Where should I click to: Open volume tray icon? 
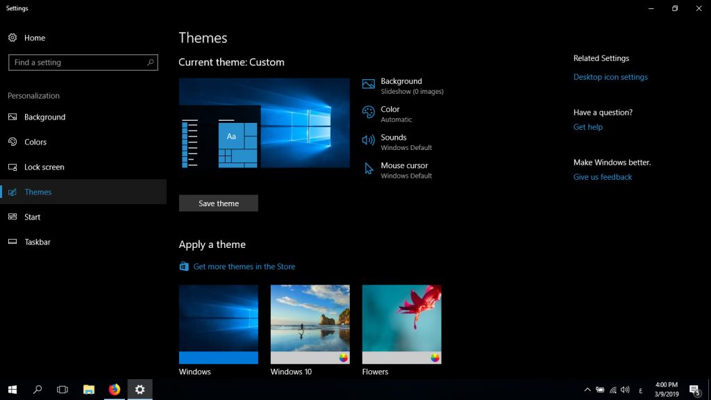click(x=626, y=390)
